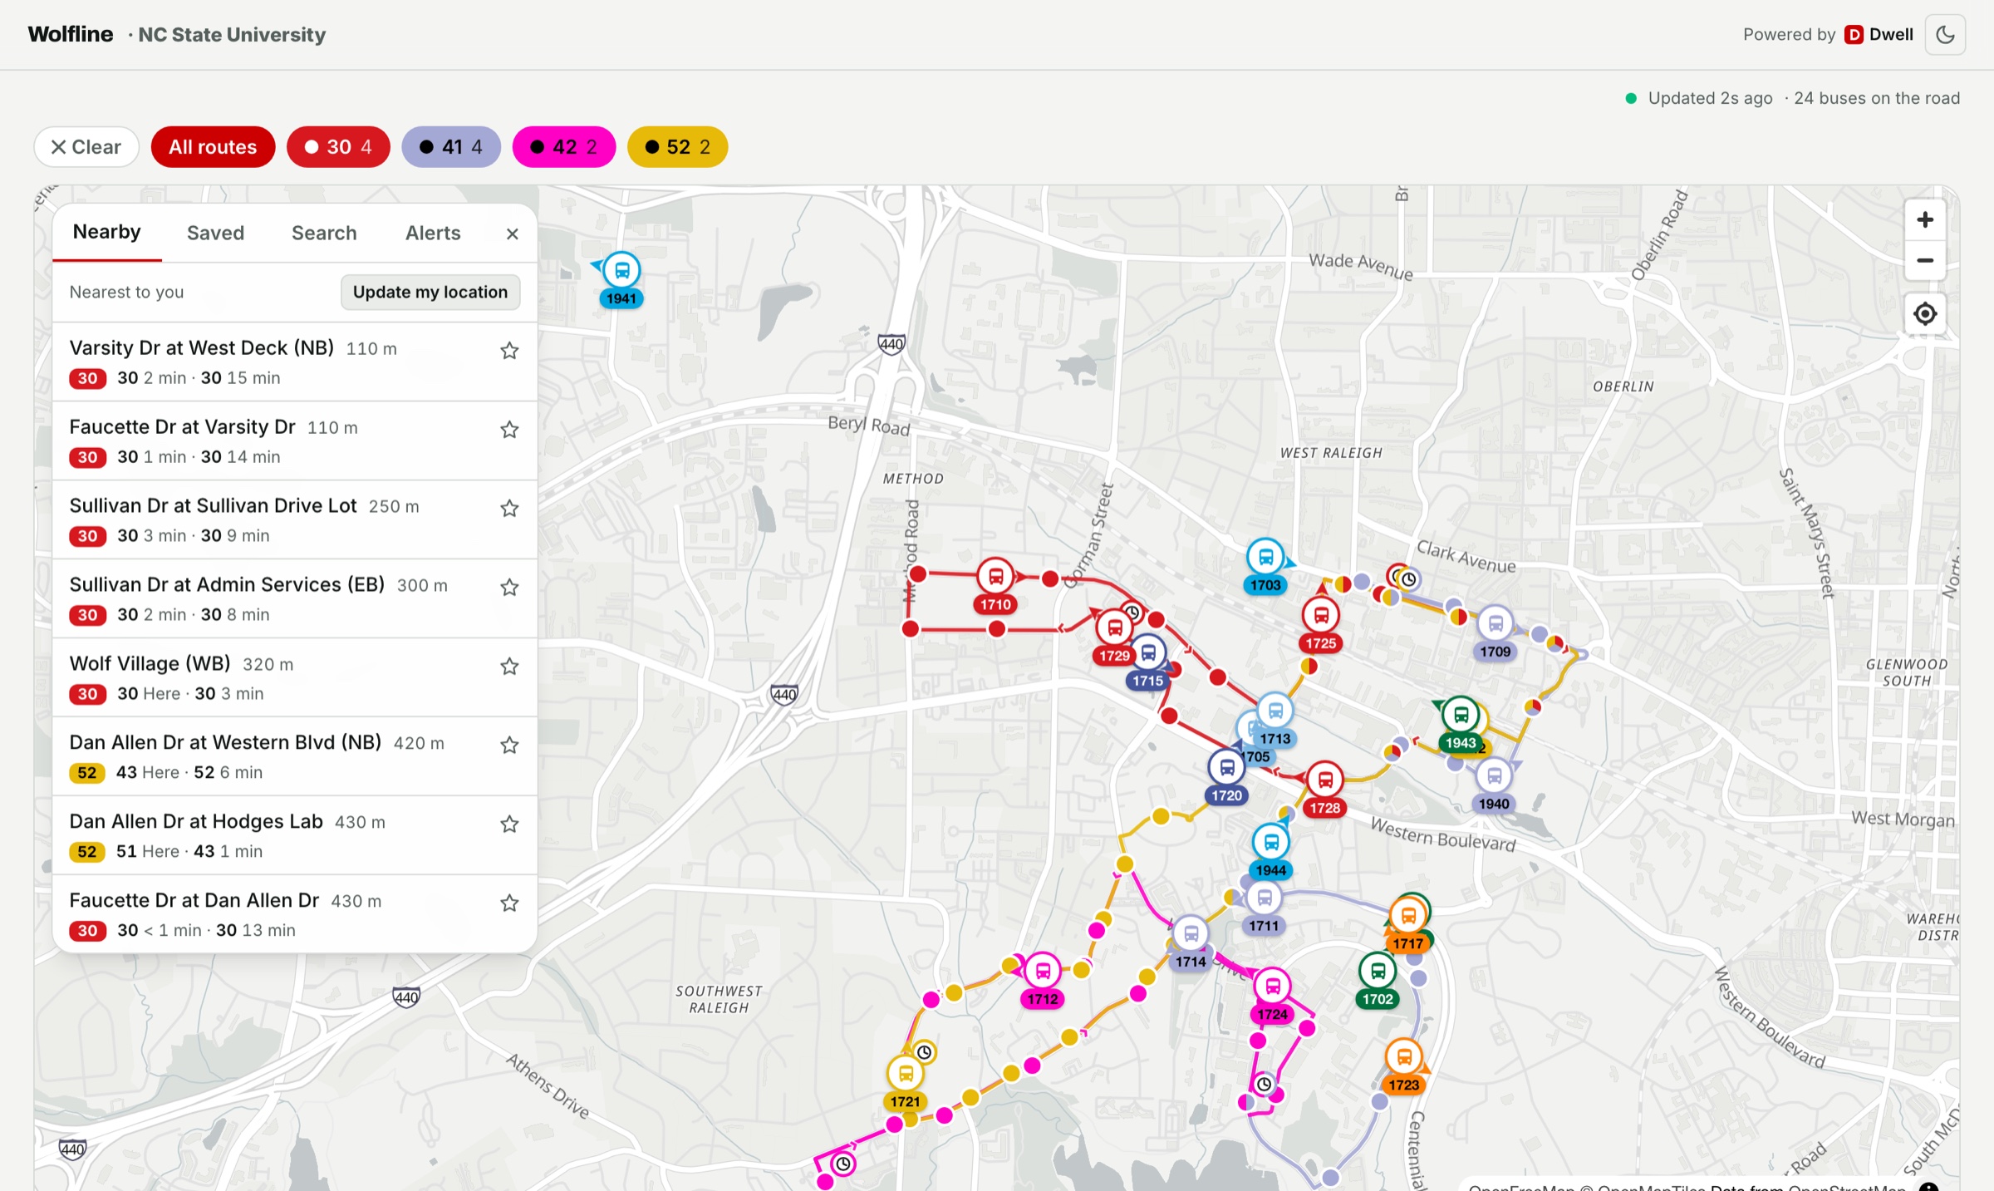
Task: Click the Wolfline title
Action: (x=71, y=35)
